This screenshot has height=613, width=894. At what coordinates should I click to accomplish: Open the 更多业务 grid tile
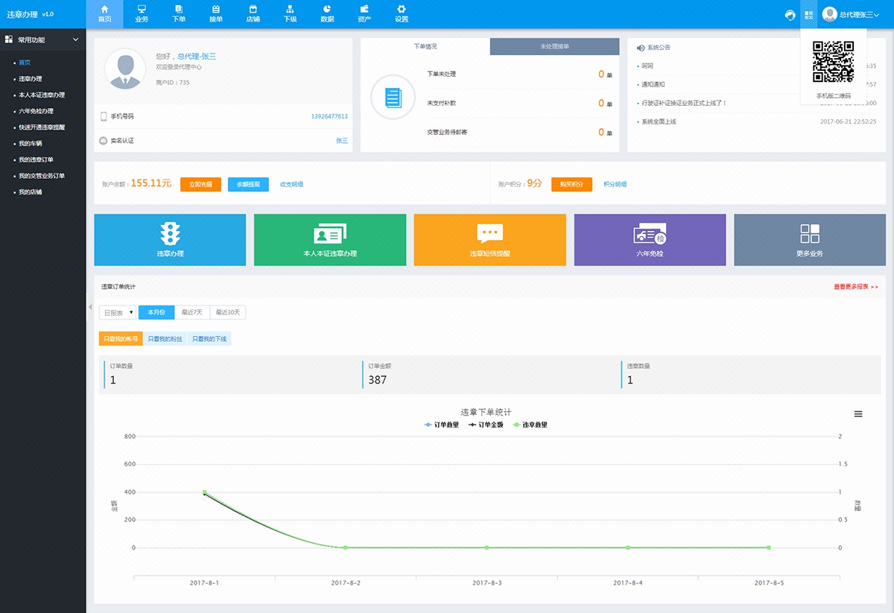coord(810,240)
